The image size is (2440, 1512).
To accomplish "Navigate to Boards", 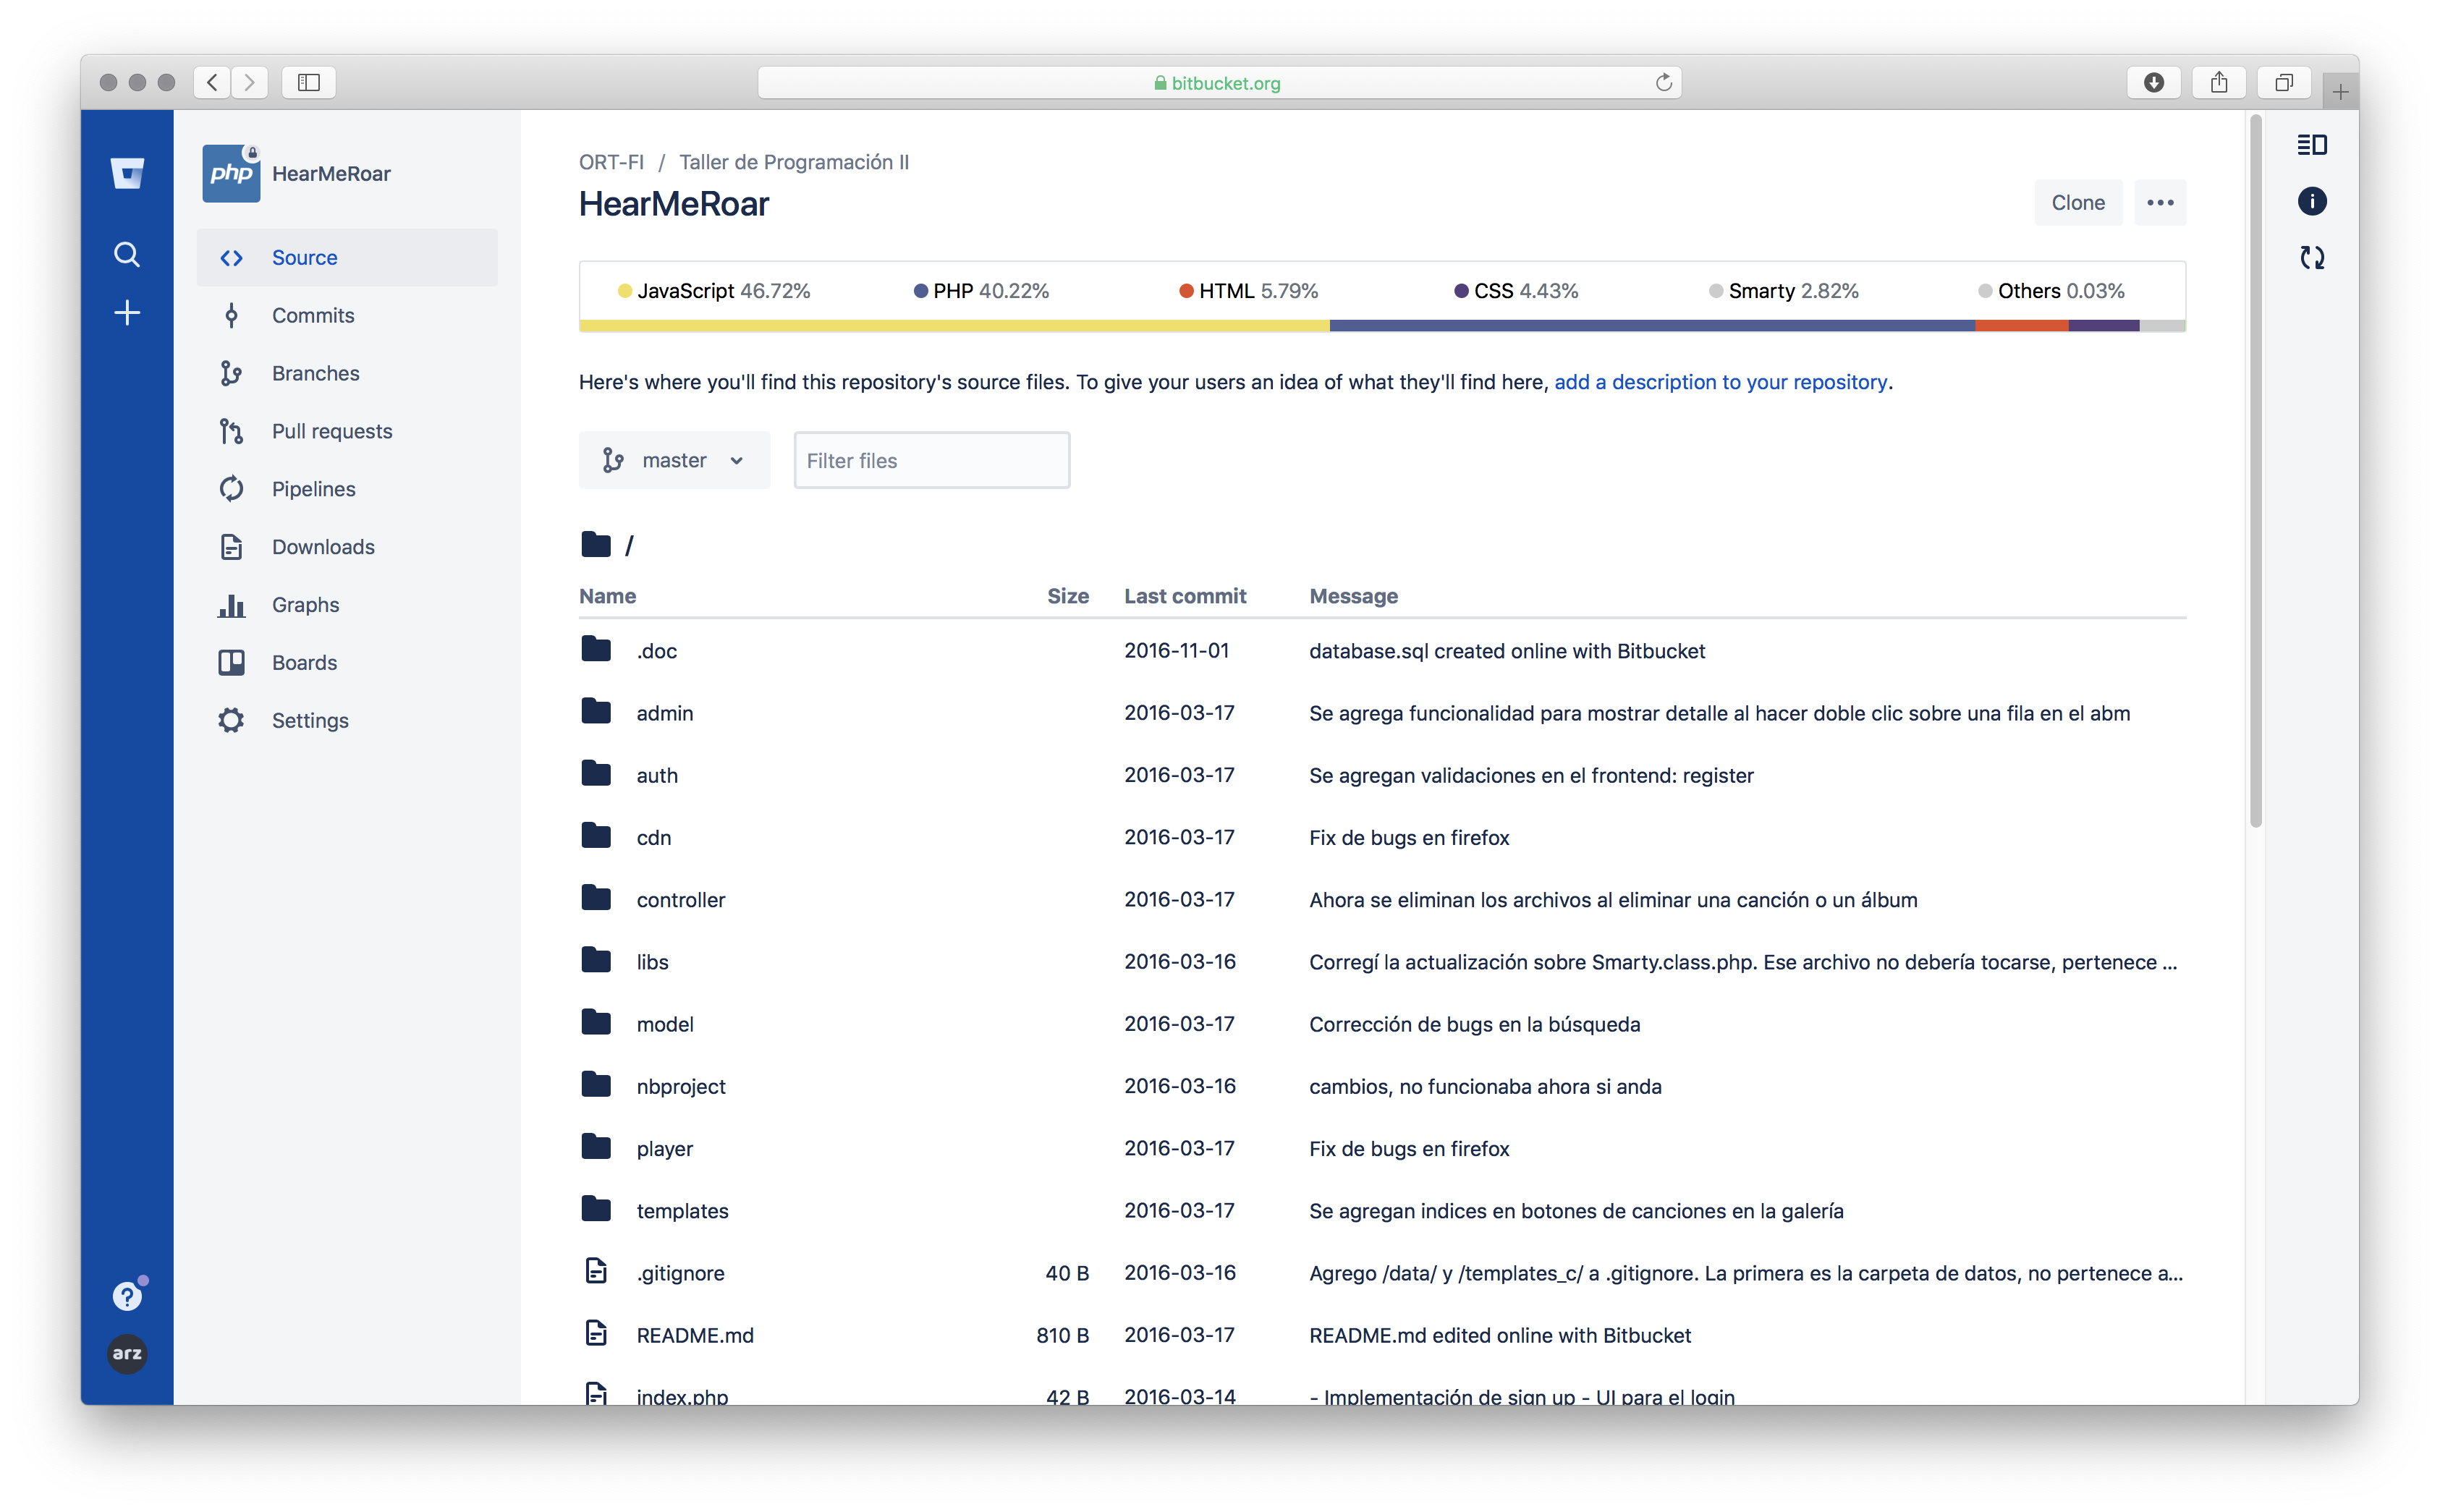I will pos(303,662).
